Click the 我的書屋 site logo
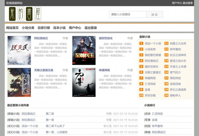This screenshot has height=136, width=199. (25, 14)
